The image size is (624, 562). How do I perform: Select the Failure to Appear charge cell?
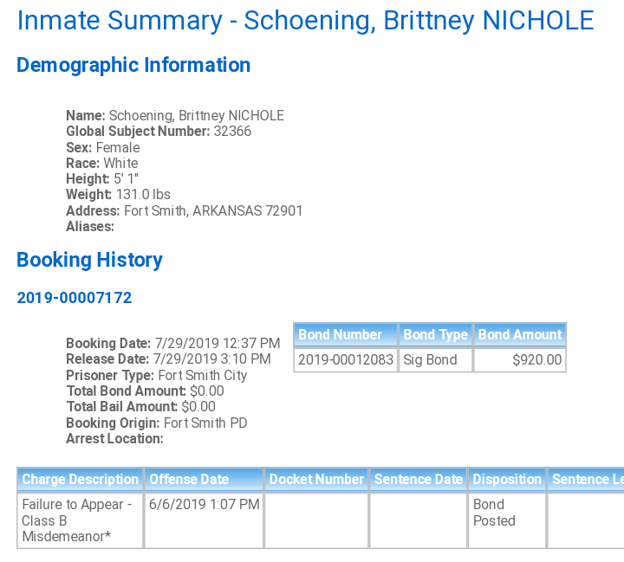click(x=80, y=520)
